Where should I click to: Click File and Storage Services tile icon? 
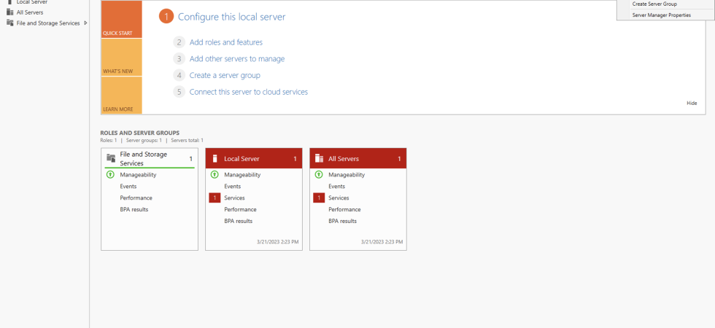111,158
